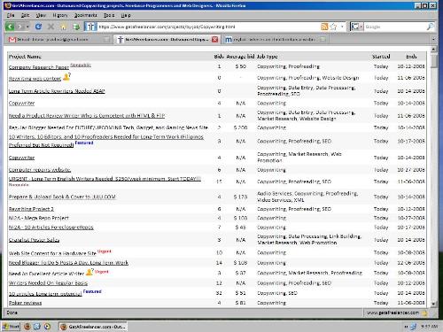Viewport: 443px width, 332px height.
Task: Open the File menu
Action: pyautogui.click(x=11, y=15)
